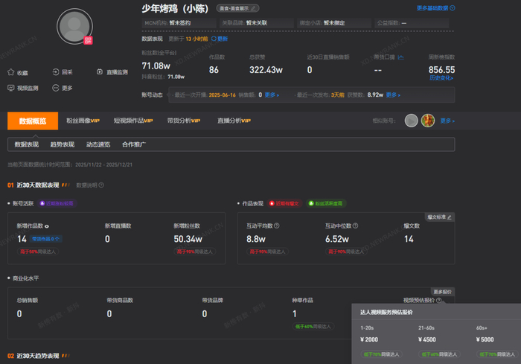
Task: Click the 互动平均数 question mark icon
Action: pyautogui.click(x=276, y=226)
